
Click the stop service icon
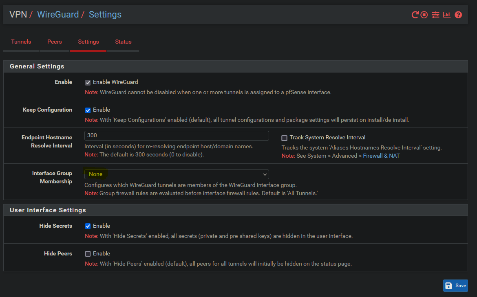click(x=424, y=15)
